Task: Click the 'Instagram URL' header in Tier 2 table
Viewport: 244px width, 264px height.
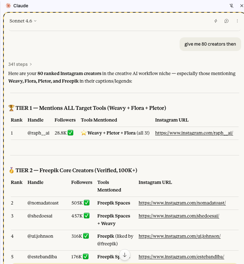Action: pos(155,182)
